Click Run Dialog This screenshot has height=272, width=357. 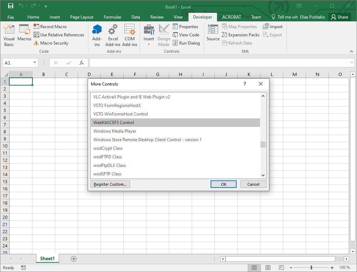coord(186,43)
